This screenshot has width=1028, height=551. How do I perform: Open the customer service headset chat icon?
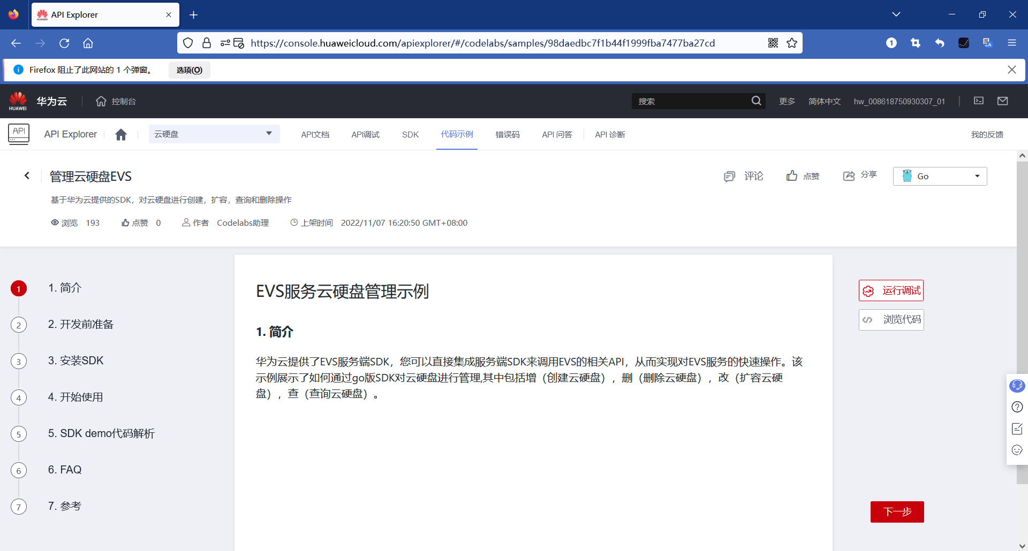coord(1017,386)
